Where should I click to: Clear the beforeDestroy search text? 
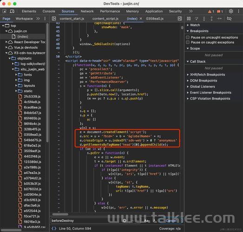click(x=125, y=221)
